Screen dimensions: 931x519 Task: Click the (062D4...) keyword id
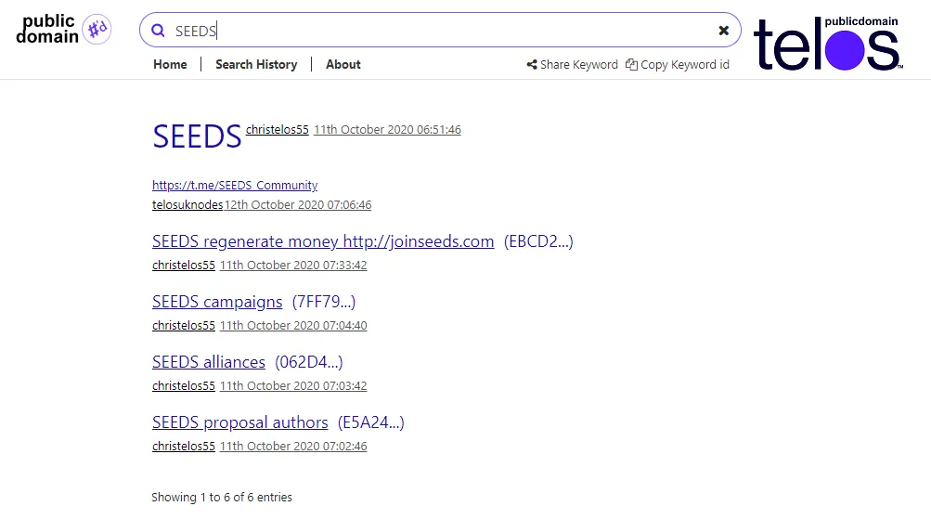[x=309, y=362]
